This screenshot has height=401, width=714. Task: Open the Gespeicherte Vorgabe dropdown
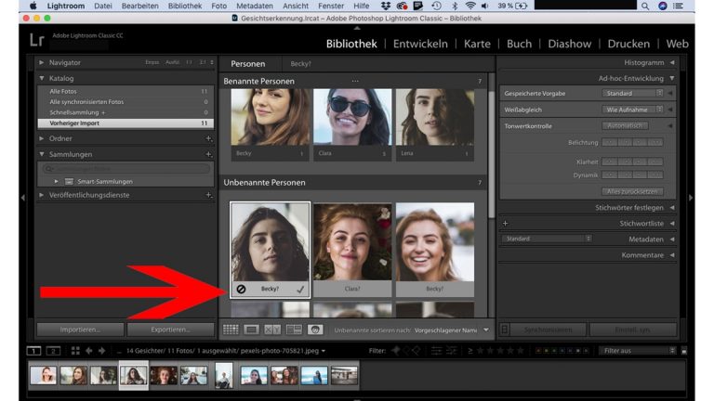pyautogui.click(x=632, y=94)
